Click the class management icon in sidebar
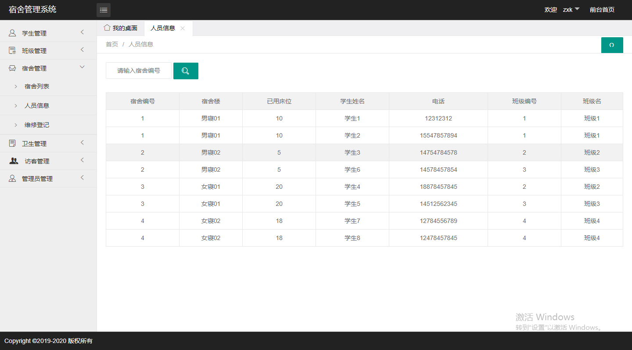This screenshot has height=350, width=632. pos(12,50)
